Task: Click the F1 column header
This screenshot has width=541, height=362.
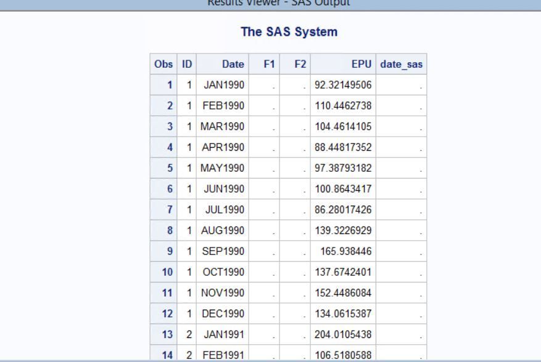Action: point(270,64)
